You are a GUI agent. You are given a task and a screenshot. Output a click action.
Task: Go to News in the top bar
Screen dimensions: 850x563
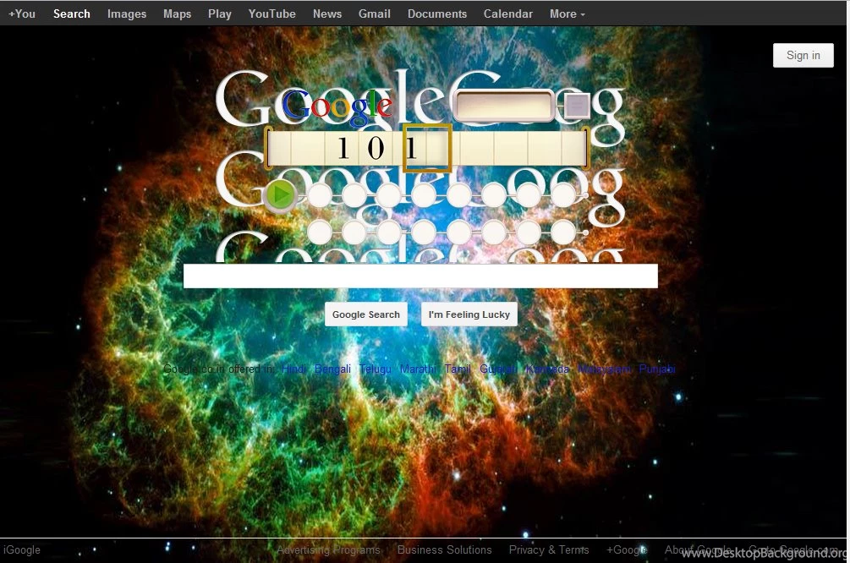coord(327,14)
